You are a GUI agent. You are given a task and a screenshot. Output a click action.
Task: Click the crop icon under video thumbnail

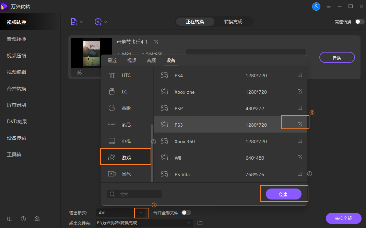click(x=92, y=72)
